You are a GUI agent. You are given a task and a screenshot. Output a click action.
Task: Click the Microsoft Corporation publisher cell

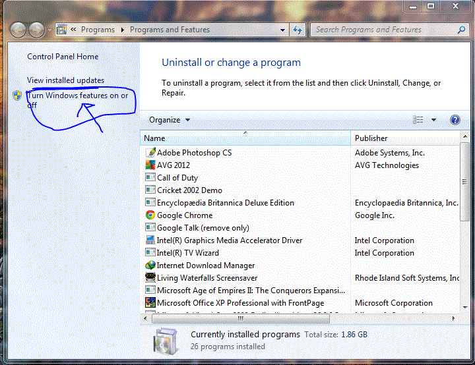[393, 303]
